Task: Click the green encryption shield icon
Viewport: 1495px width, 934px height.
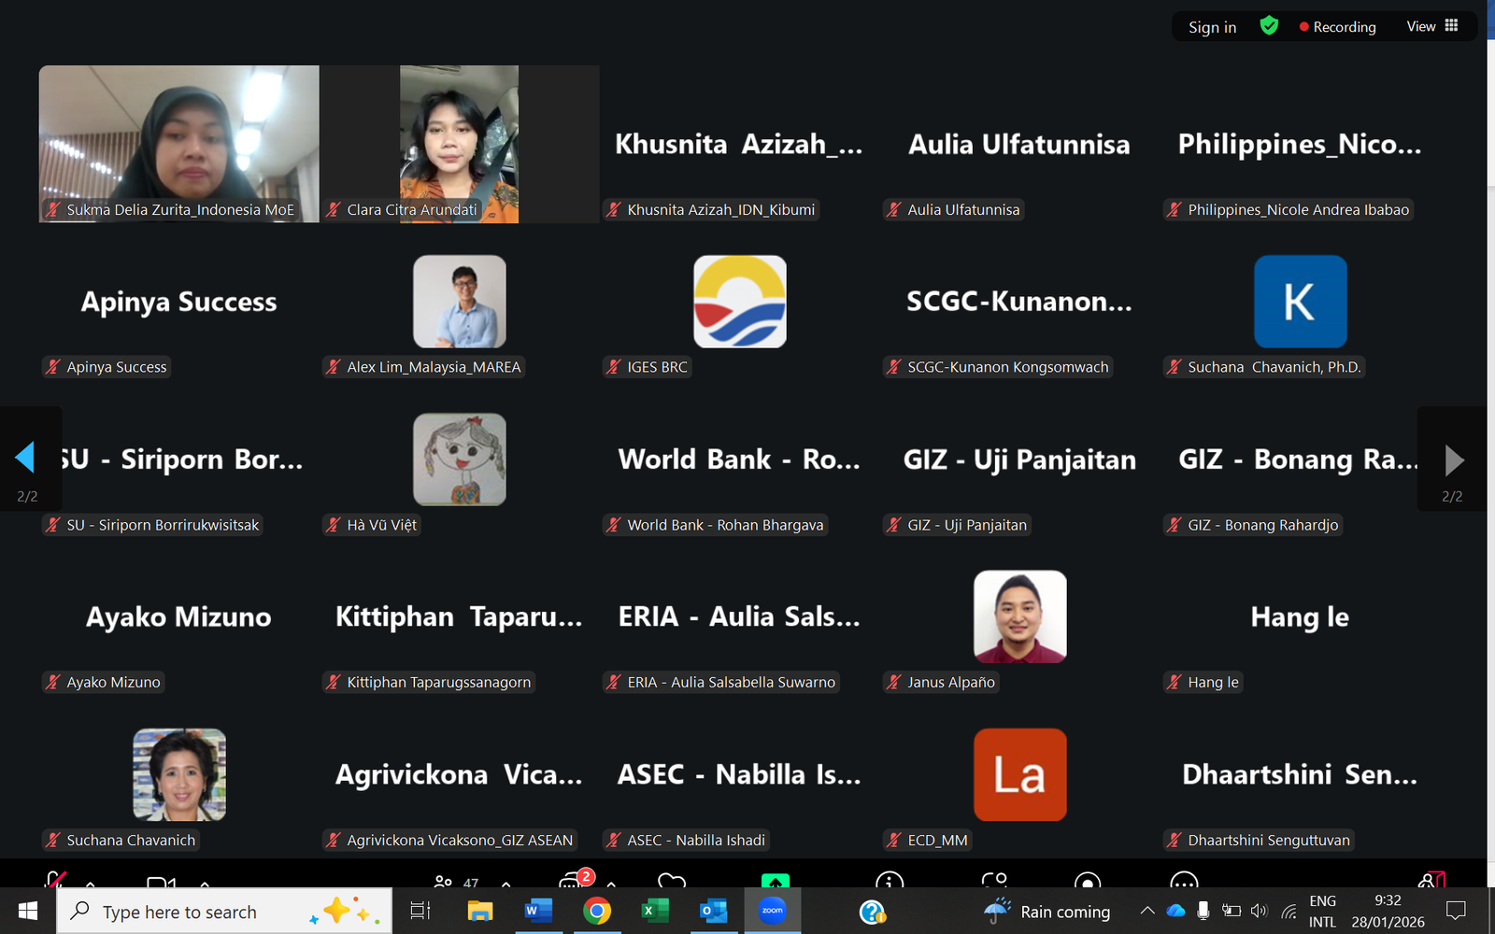Action: coord(1268,26)
